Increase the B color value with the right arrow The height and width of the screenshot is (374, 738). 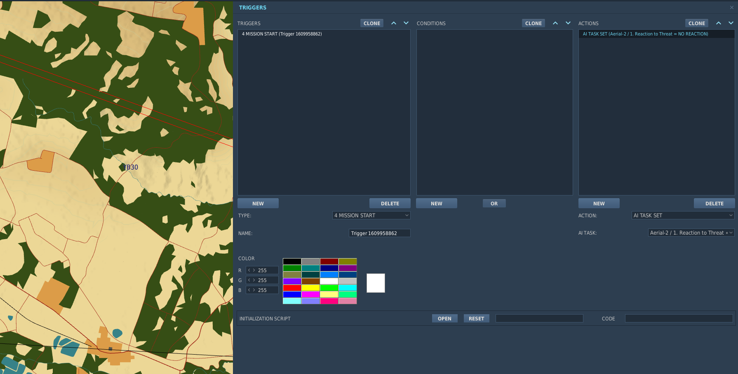coord(254,290)
